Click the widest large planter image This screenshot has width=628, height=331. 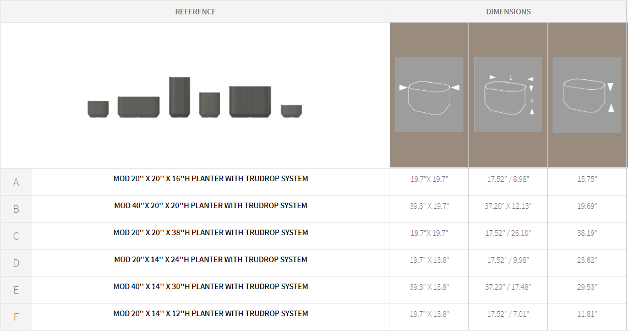pyautogui.click(x=250, y=101)
